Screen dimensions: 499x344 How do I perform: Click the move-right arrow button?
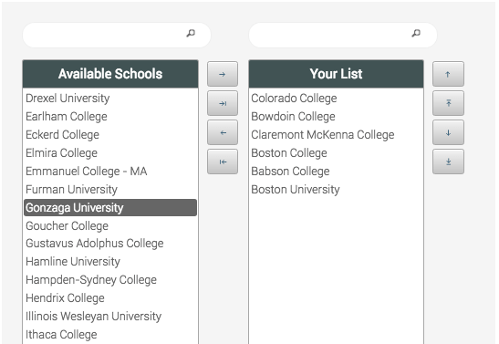tap(223, 74)
